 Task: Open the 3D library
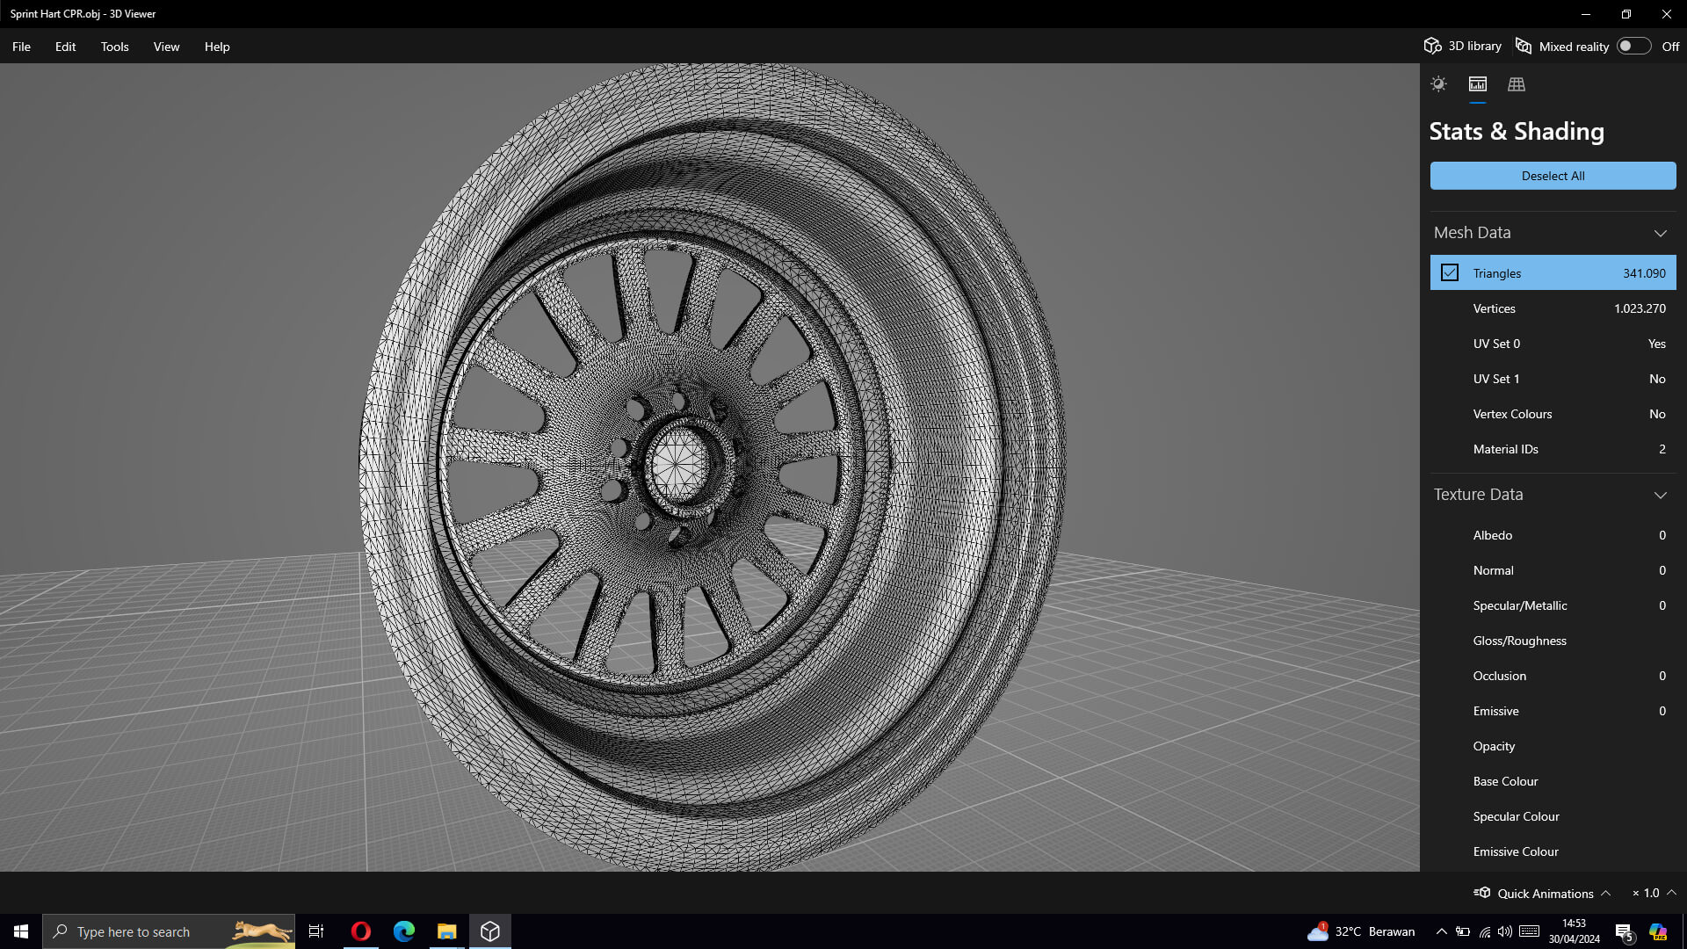pos(1463,47)
